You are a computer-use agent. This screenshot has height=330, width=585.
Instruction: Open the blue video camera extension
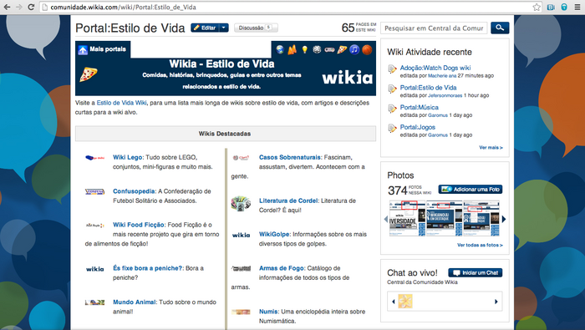pos(551,7)
